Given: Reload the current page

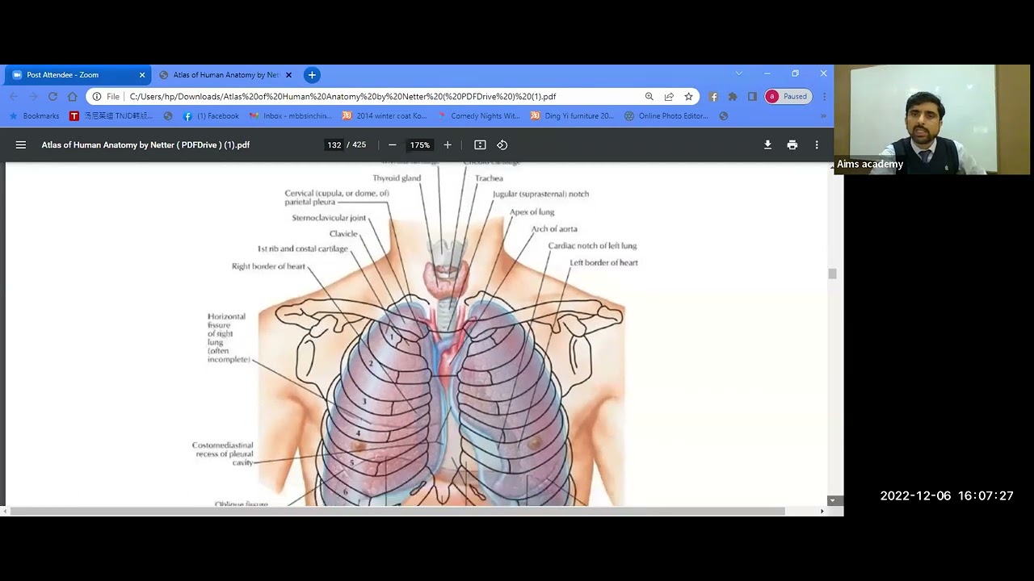Looking at the screenshot, I should pyautogui.click(x=53, y=97).
